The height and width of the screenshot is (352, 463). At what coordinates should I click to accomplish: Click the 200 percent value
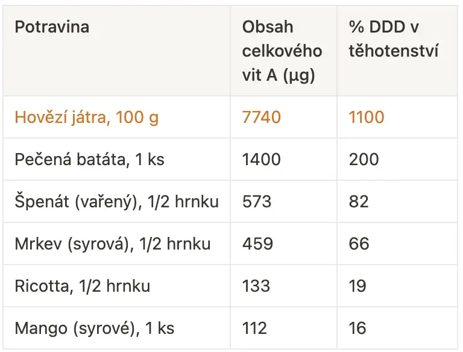pos(364,160)
